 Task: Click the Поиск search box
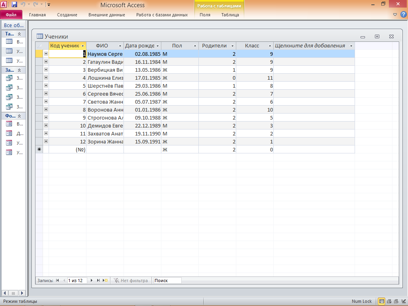pyautogui.click(x=167, y=280)
